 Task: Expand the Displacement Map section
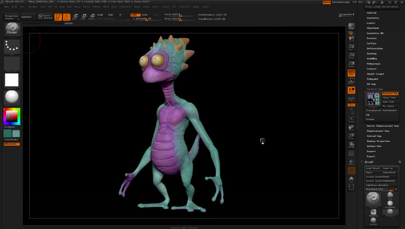pyautogui.click(x=378, y=131)
